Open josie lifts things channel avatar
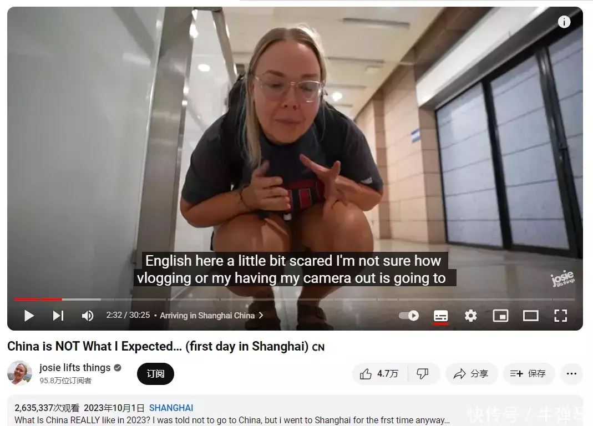The height and width of the screenshot is (426, 593). click(x=19, y=373)
